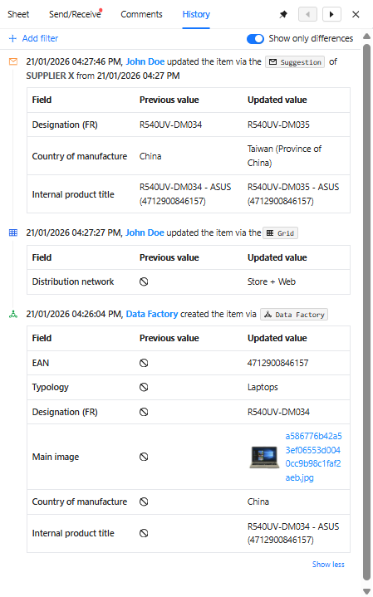Click Show less link
This screenshot has height=597, width=373.
coord(328,565)
